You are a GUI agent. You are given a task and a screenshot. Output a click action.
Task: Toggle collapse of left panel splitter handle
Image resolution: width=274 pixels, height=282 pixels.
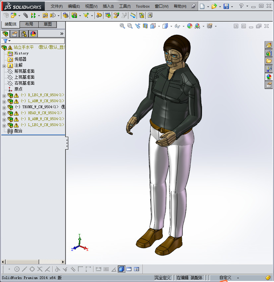coord(67,143)
